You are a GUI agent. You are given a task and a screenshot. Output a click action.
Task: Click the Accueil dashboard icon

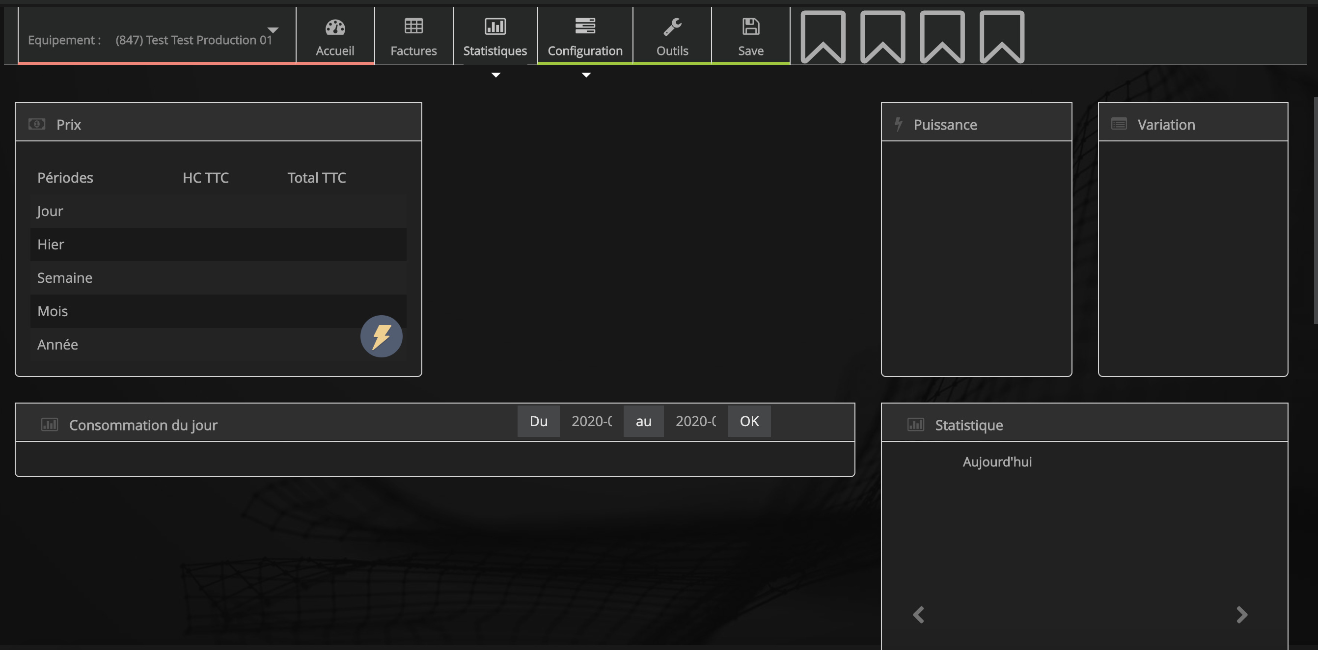tap(335, 27)
